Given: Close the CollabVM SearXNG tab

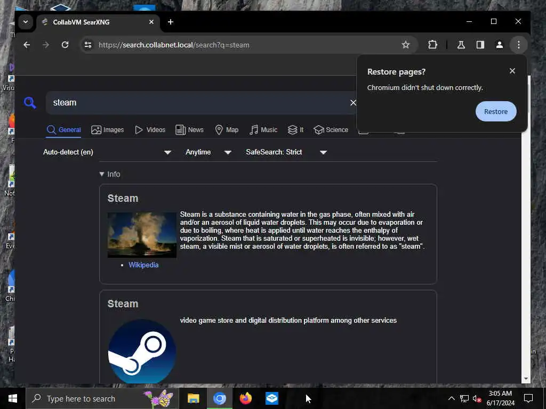Looking at the screenshot, I should pyautogui.click(x=151, y=22).
